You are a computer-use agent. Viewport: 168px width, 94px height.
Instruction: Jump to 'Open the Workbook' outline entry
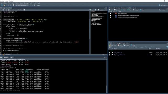[x=96, y=25]
